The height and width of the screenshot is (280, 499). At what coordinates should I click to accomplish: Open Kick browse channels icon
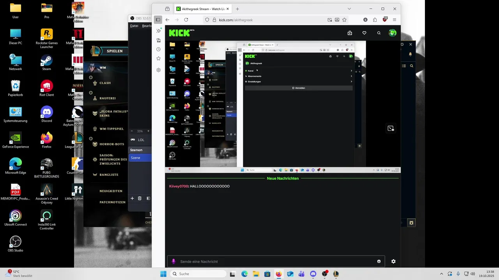[x=350, y=33]
